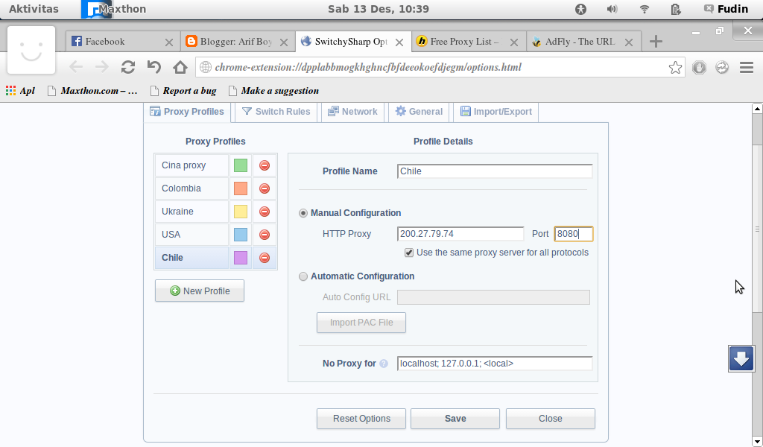This screenshot has height=447, width=763.
Task: Delete the Cina proxy profile
Action: click(x=265, y=165)
